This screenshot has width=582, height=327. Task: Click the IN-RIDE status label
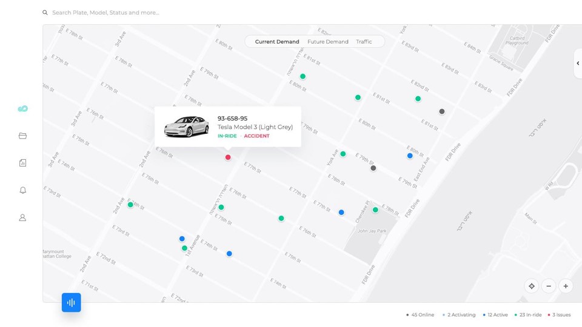[x=227, y=136]
